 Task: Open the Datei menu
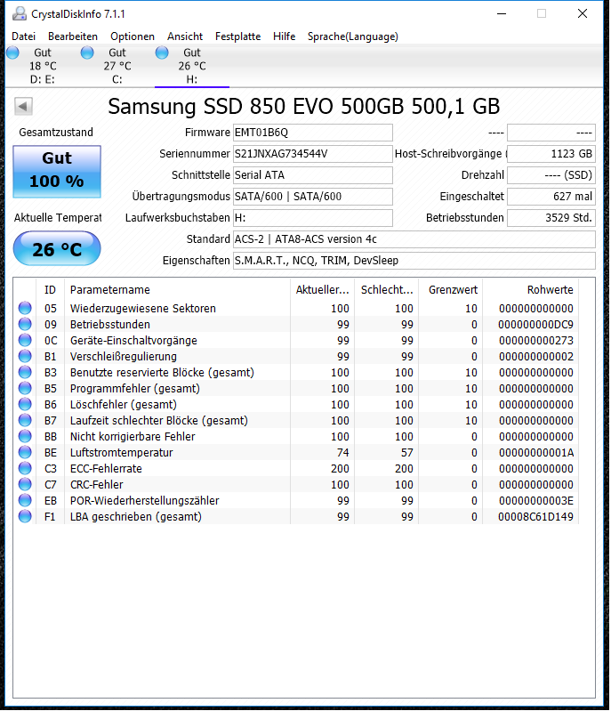click(23, 36)
